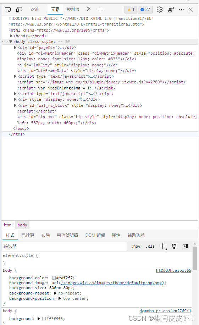The image size is (199, 325).
Task: Select the divFrameData div element
Action: 77,71
